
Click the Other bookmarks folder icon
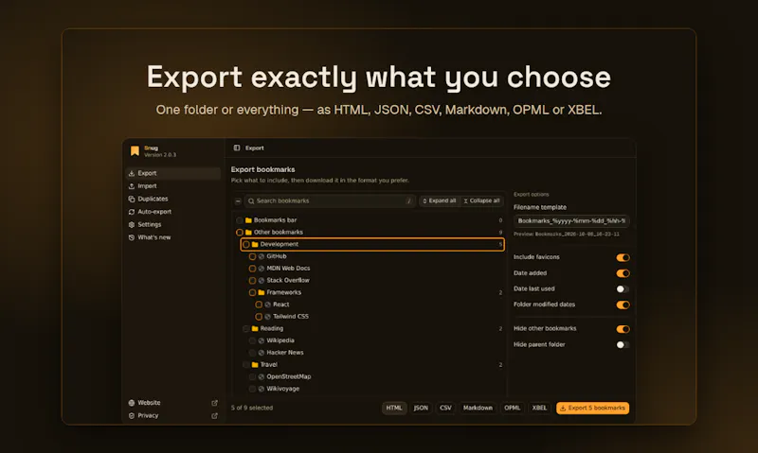click(248, 233)
